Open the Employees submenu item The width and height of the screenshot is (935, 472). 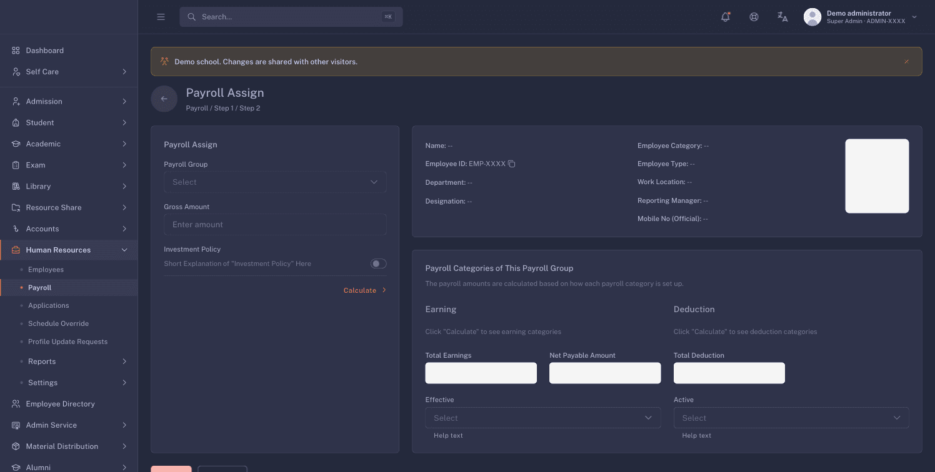(69, 270)
